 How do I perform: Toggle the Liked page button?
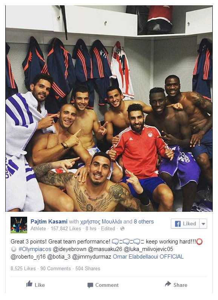[x=185, y=223]
